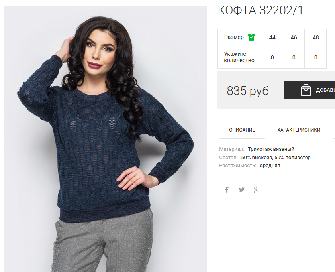Select size 48 column header

click(x=316, y=37)
